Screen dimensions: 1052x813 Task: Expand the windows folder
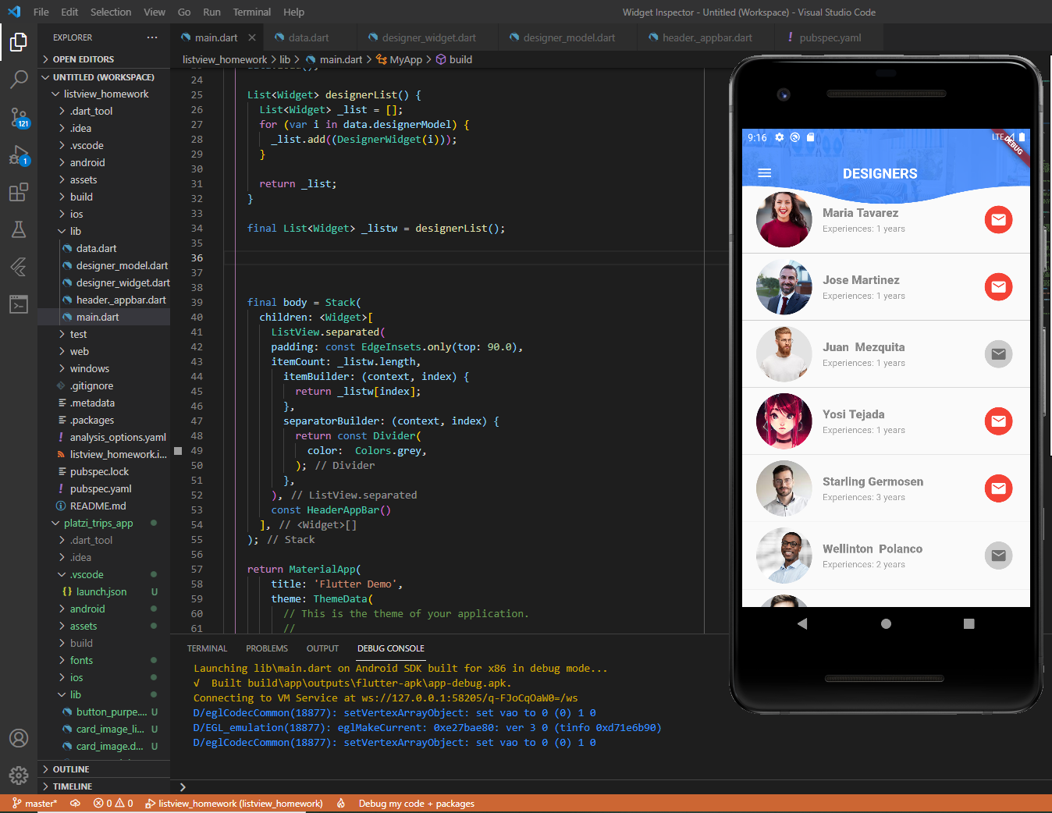pos(104,368)
